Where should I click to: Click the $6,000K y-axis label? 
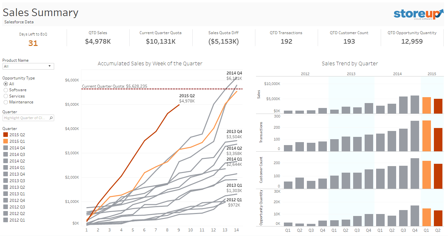coord(72,80)
